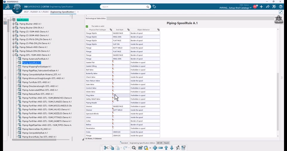Click the update warning cycle icon

pos(146,148)
